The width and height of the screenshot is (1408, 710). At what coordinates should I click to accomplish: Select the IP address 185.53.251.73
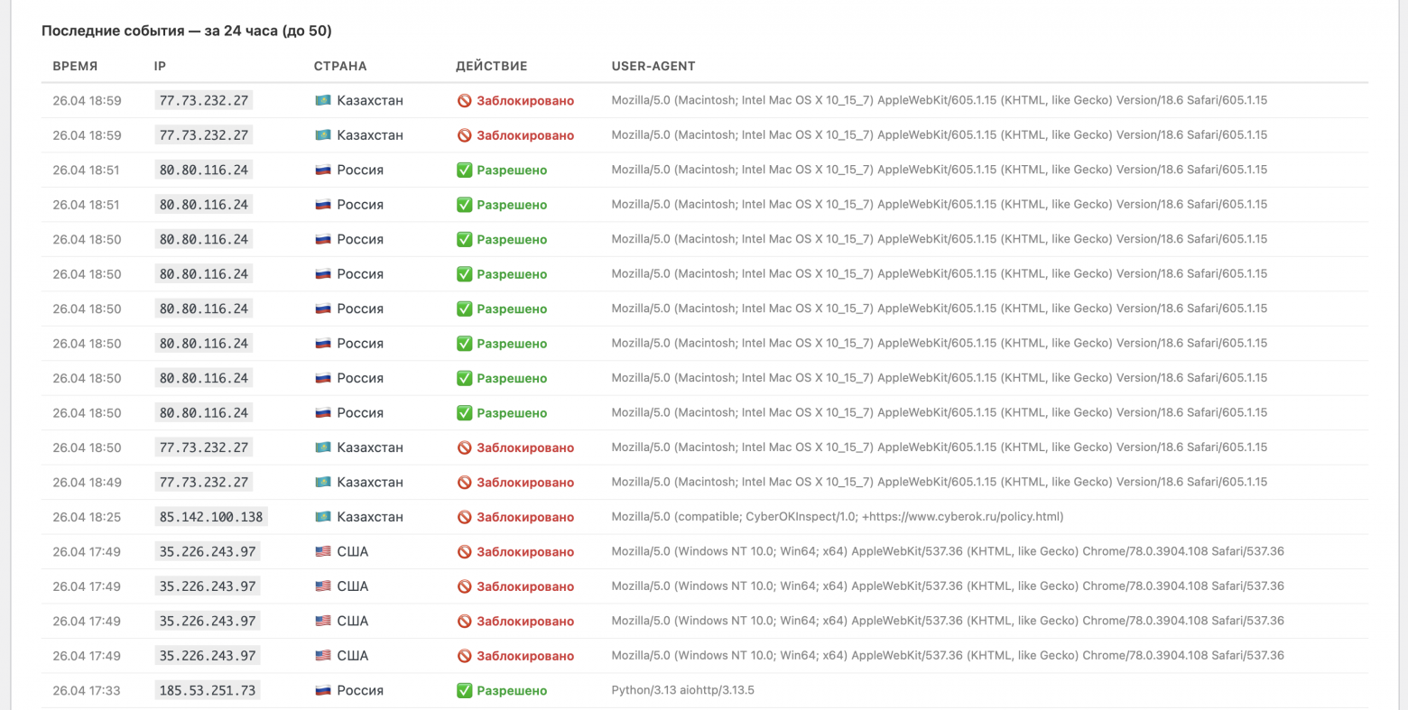[x=208, y=690]
